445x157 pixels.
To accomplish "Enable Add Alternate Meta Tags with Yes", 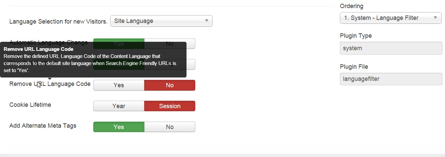I will (x=119, y=127).
